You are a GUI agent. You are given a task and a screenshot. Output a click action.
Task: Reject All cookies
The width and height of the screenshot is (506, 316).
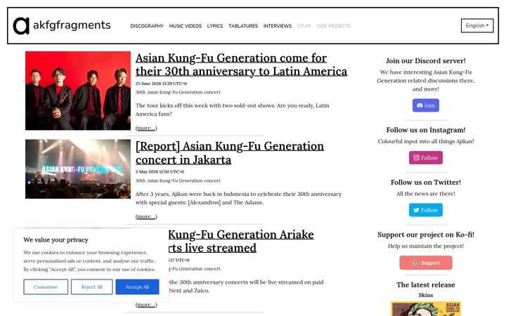[x=91, y=287]
